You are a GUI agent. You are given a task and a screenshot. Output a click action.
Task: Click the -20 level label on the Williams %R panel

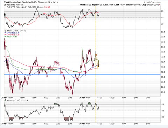162,105
